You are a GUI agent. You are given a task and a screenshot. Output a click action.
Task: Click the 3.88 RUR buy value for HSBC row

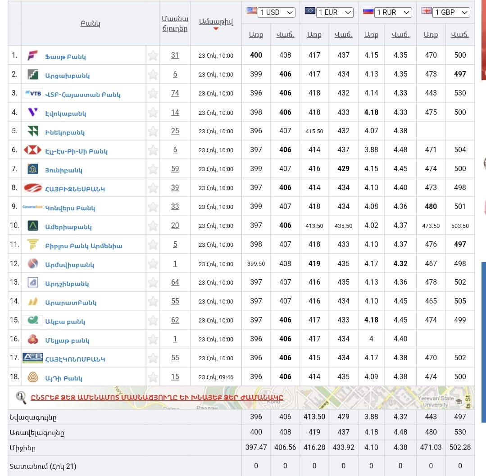(371, 150)
